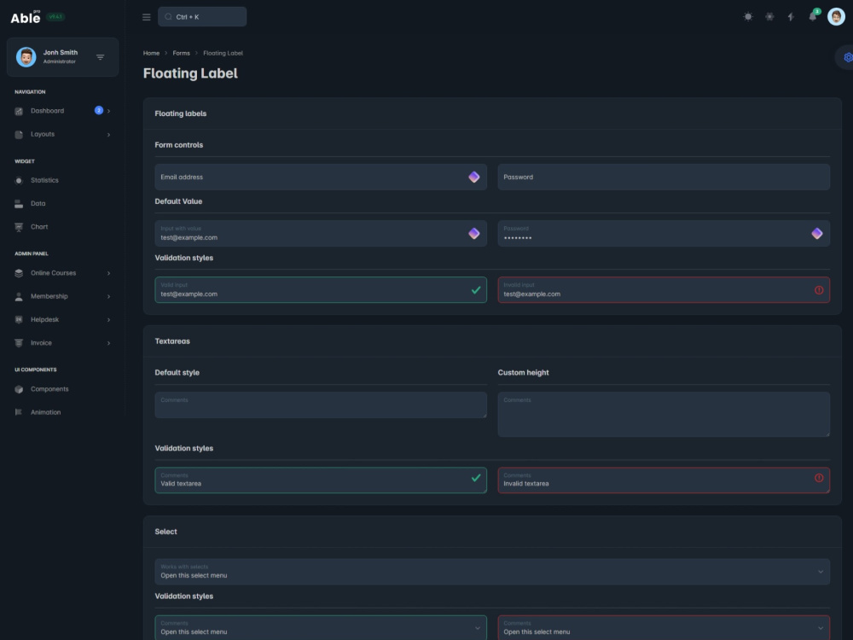Open the red invalid select menu dropdown

click(664, 627)
